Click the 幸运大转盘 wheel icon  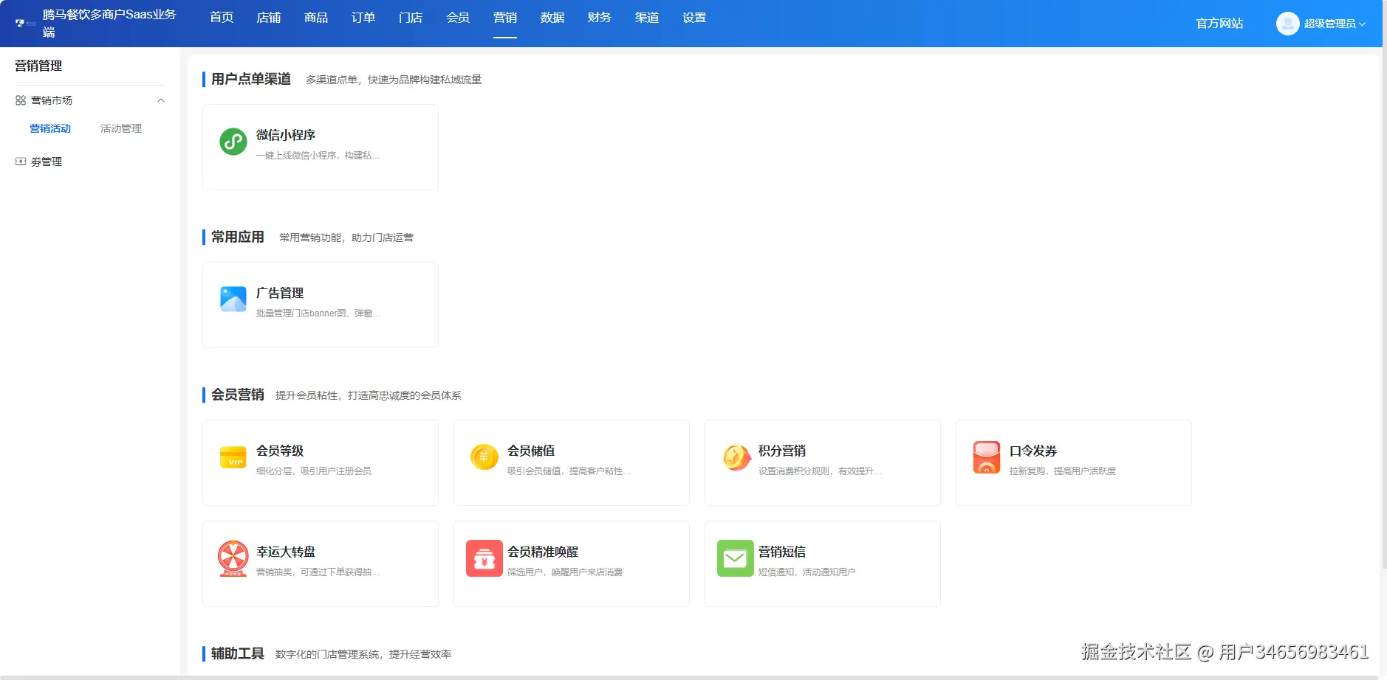click(233, 558)
